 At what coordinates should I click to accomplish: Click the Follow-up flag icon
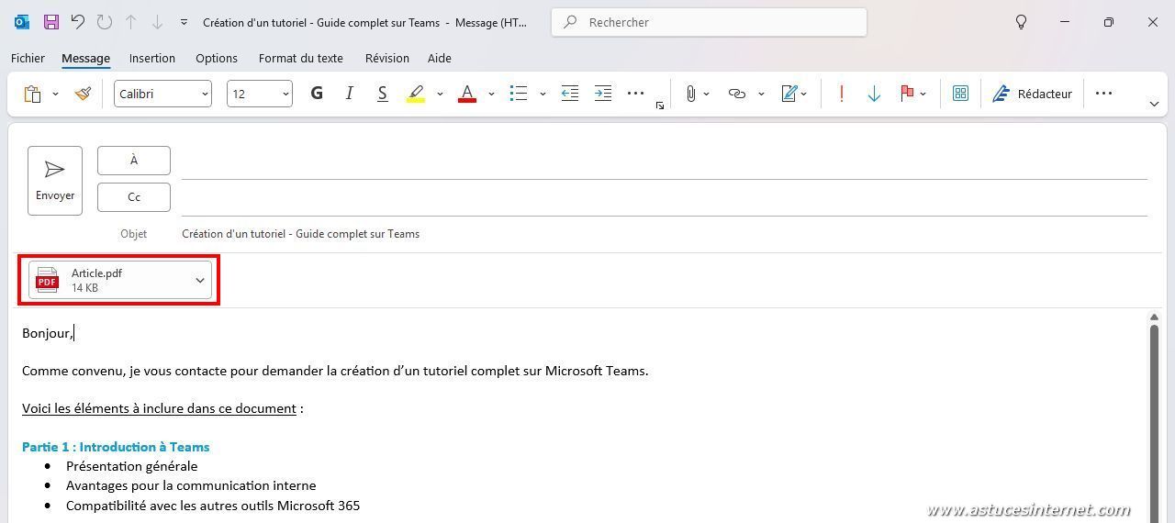[907, 94]
